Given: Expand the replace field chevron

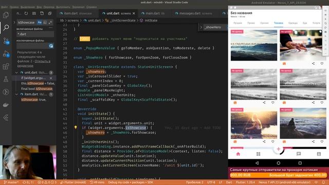Looking at the screenshot, I should (14, 22).
